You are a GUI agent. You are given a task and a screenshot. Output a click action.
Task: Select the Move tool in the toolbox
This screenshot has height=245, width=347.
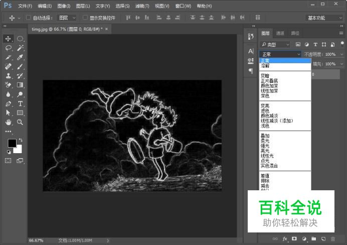(8, 39)
